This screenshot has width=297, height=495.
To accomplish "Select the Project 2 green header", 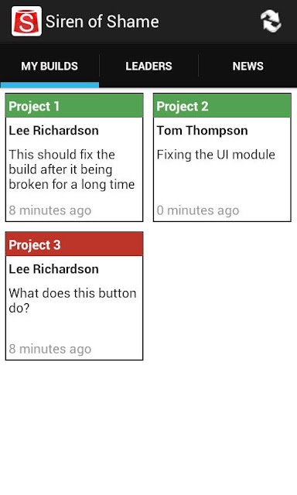I will [222, 106].
